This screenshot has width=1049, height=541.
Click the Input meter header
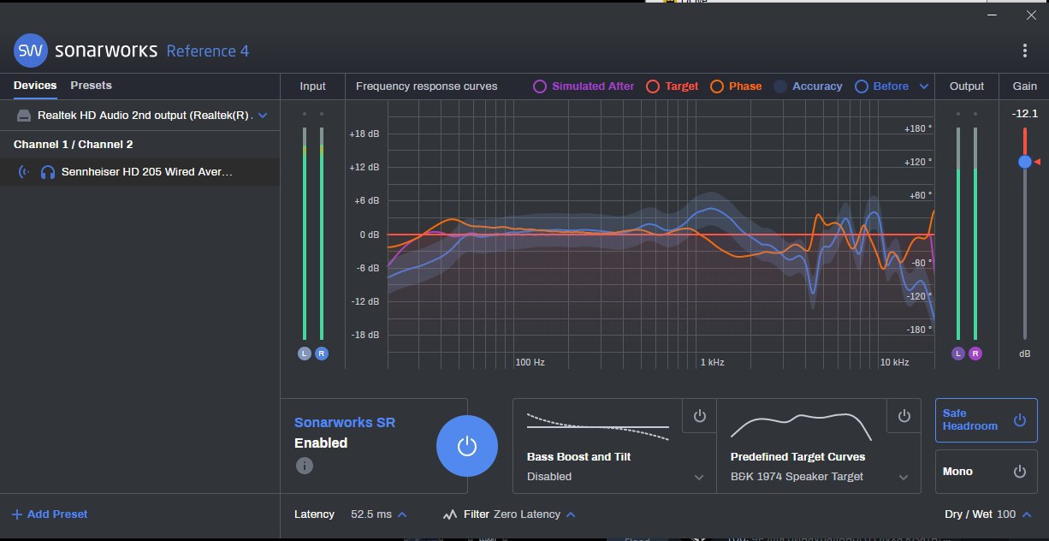(x=313, y=86)
